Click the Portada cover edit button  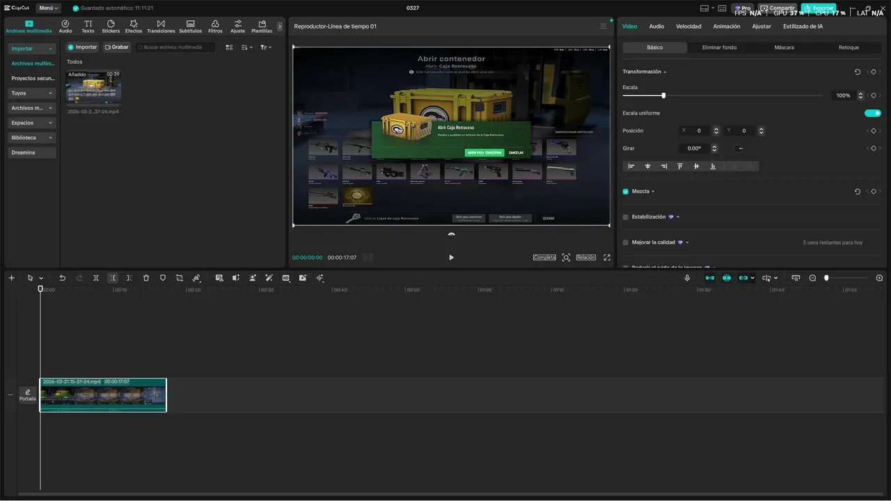[28, 395]
